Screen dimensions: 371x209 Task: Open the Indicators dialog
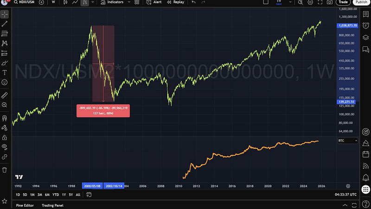tap(112, 2)
